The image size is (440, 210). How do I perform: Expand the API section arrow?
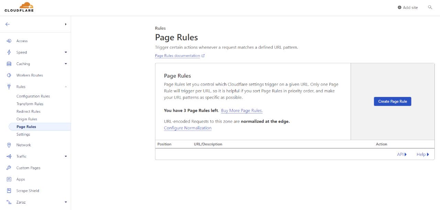406,155
